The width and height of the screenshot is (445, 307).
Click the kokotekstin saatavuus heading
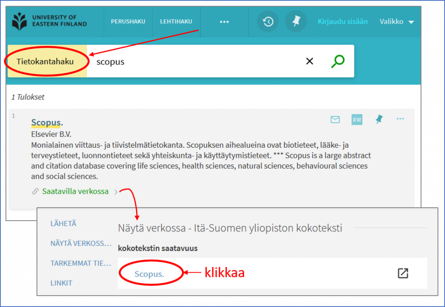point(158,248)
